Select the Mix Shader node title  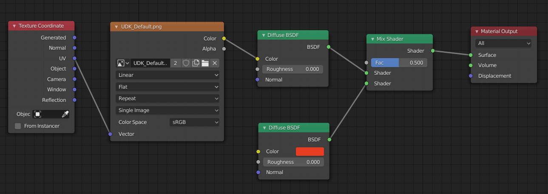click(x=390, y=39)
